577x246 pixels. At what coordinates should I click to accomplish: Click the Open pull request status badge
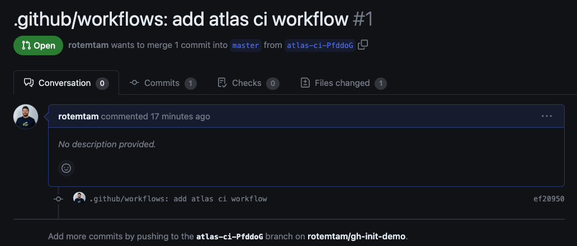point(38,46)
